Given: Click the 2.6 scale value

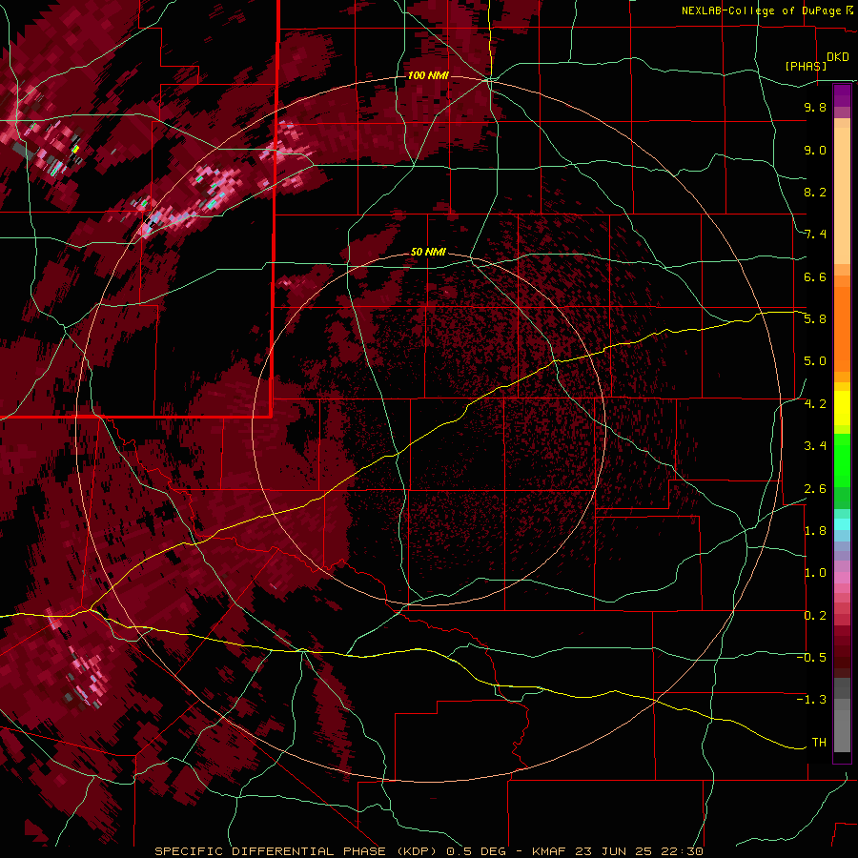Looking at the screenshot, I should 815,488.
